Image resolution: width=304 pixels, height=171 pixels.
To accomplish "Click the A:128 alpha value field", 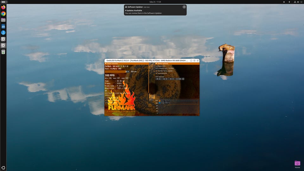I will [x=178, y=79].
